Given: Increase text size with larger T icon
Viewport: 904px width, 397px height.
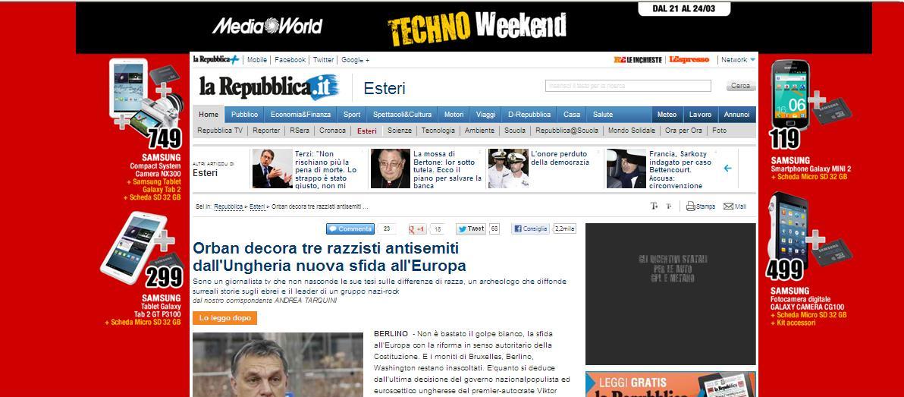Looking at the screenshot, I should tap(654, 206).
